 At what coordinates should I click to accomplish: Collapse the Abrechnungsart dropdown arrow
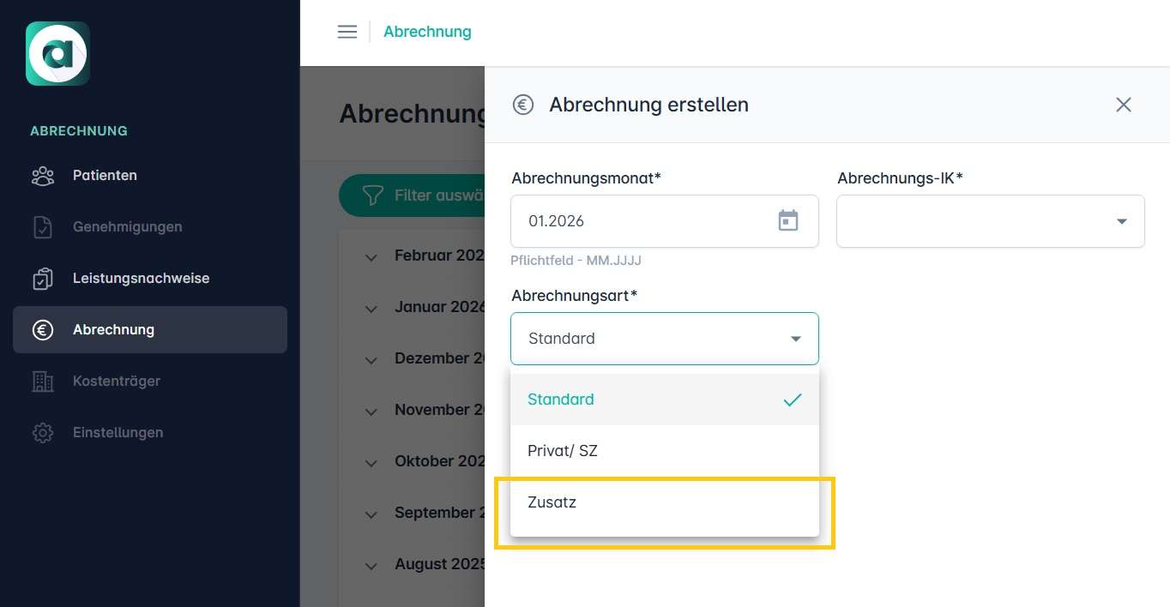tap(795, 339)
